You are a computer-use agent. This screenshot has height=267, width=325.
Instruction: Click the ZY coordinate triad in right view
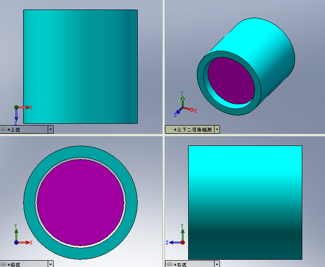(x=175, y=235)
